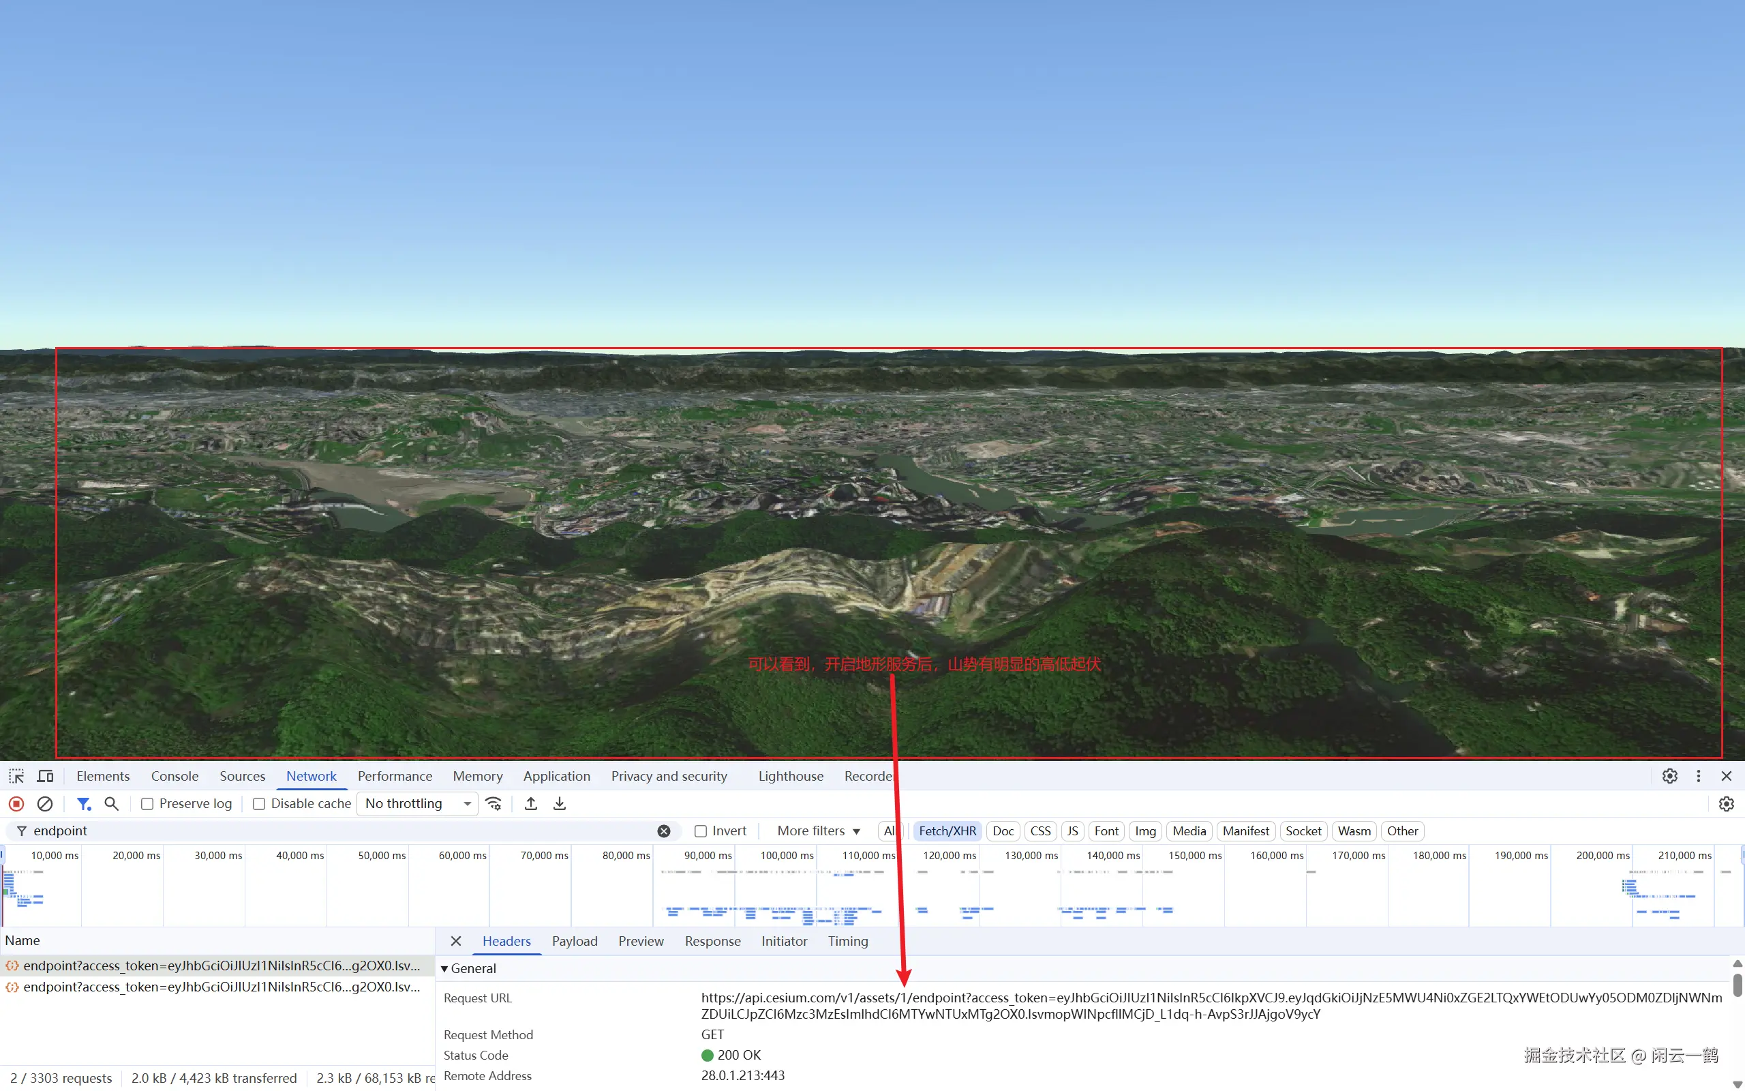Open the network conditions wifi icon

(x=494, y=803)
